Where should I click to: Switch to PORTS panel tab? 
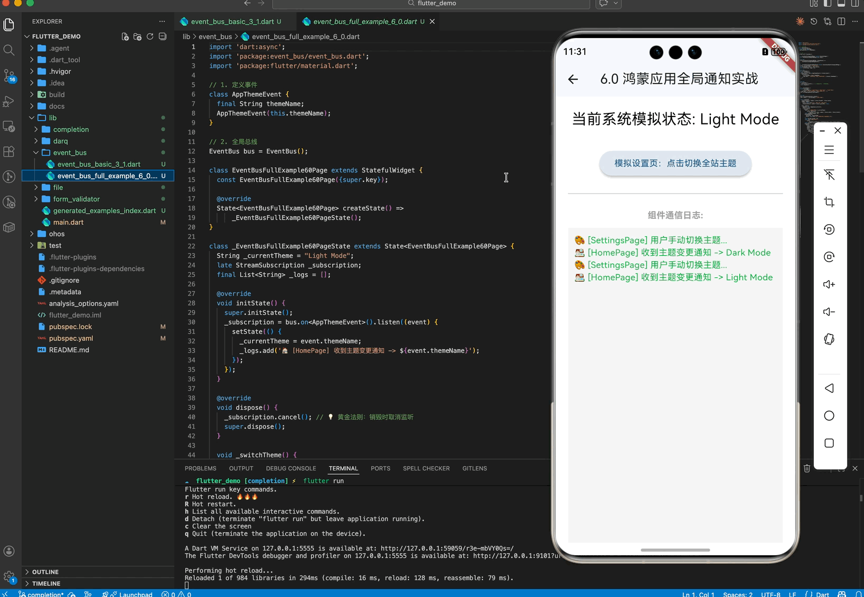(381, 468)
